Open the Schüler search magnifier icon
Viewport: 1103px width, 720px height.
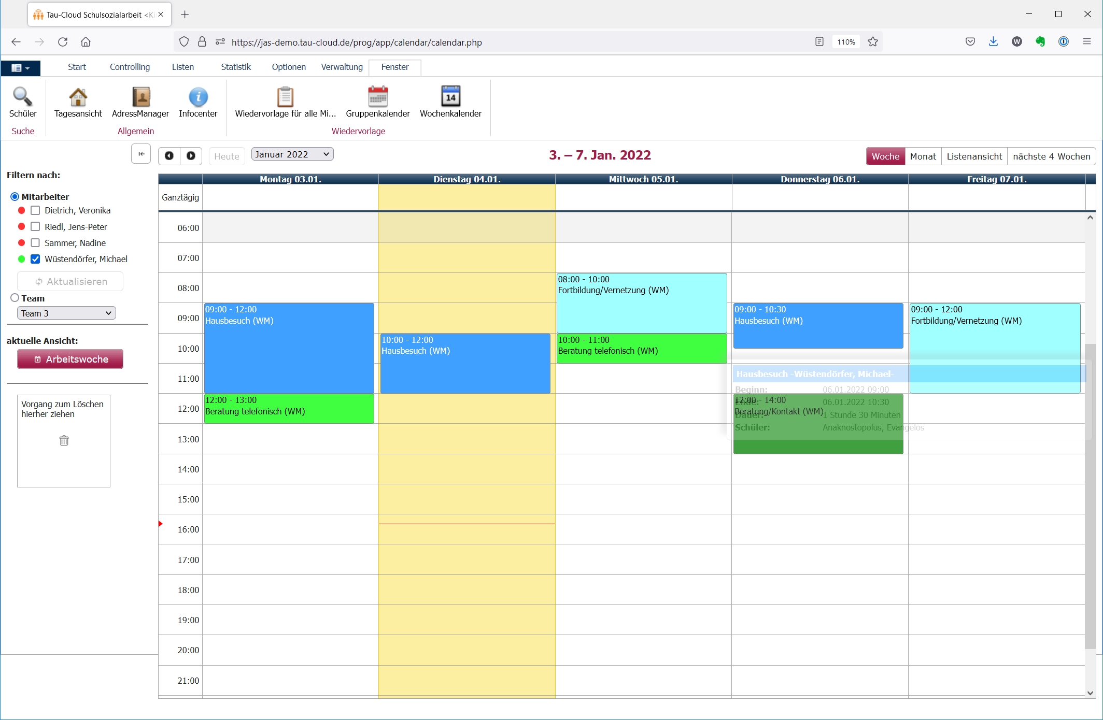point(23,97)
